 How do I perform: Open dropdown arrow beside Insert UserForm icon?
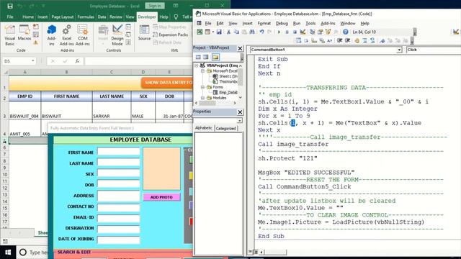[x=213, y=32]
